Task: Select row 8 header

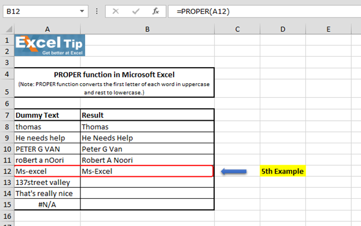Action: 7,127
